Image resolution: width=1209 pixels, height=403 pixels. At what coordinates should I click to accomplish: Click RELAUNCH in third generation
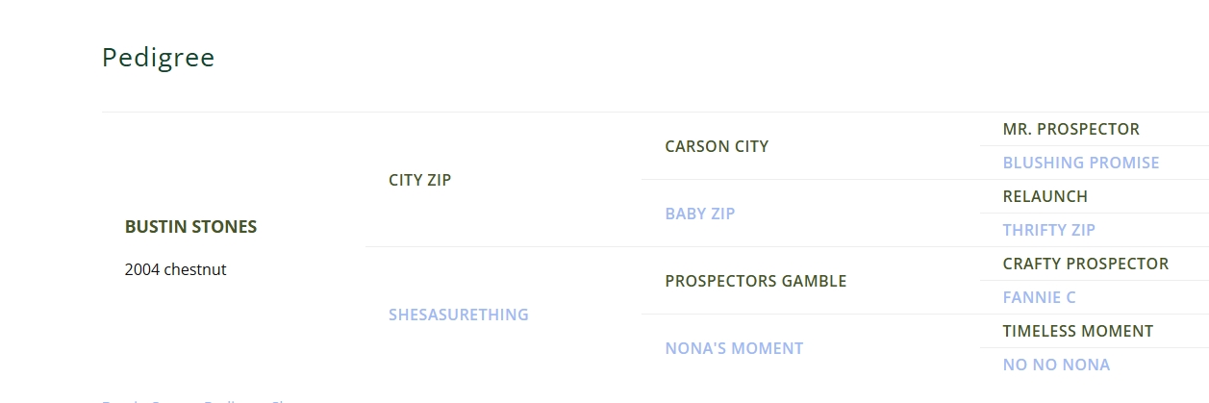tap(1045, 196)
